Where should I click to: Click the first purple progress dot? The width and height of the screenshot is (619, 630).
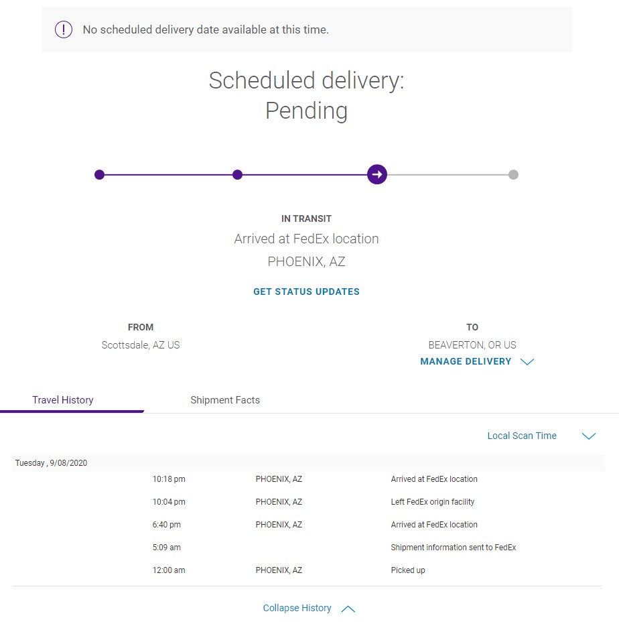click(100, 175)
